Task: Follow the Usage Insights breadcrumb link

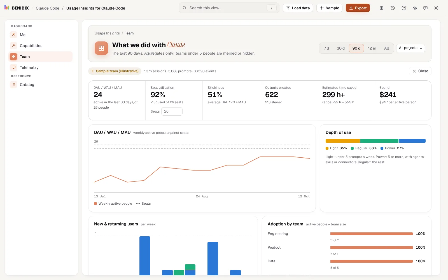Action: (x=107, y=33)
